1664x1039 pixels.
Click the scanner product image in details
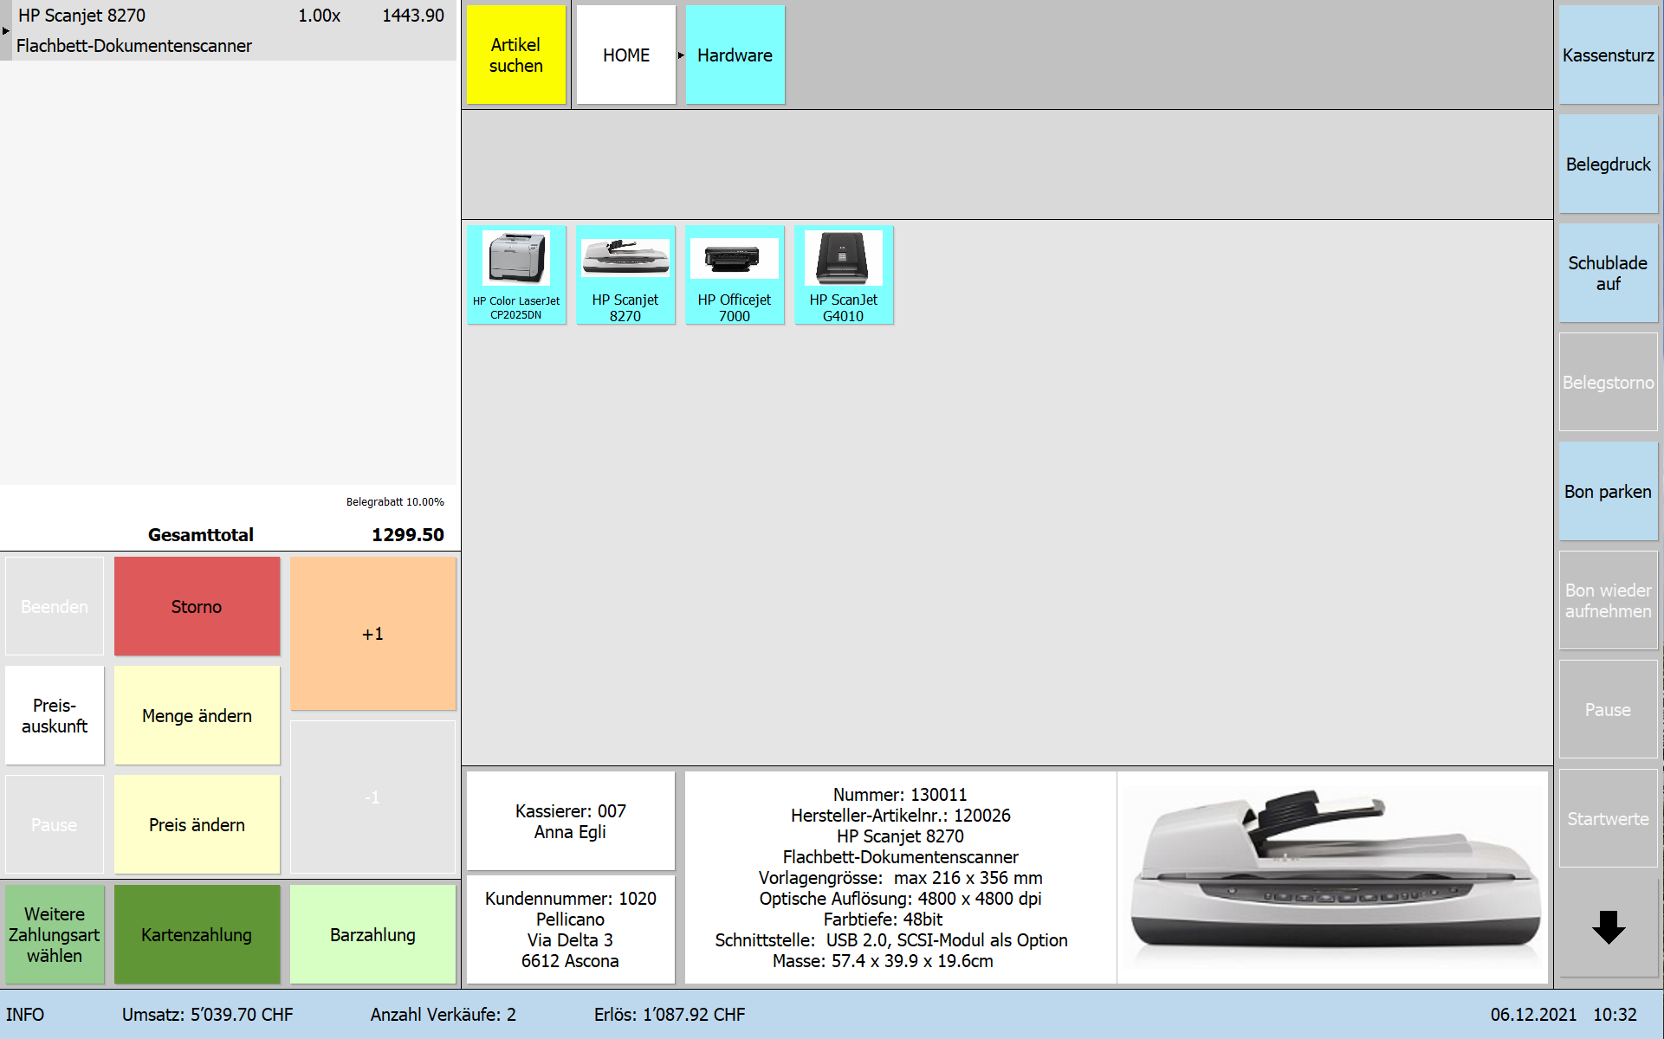pos(1332,877)
